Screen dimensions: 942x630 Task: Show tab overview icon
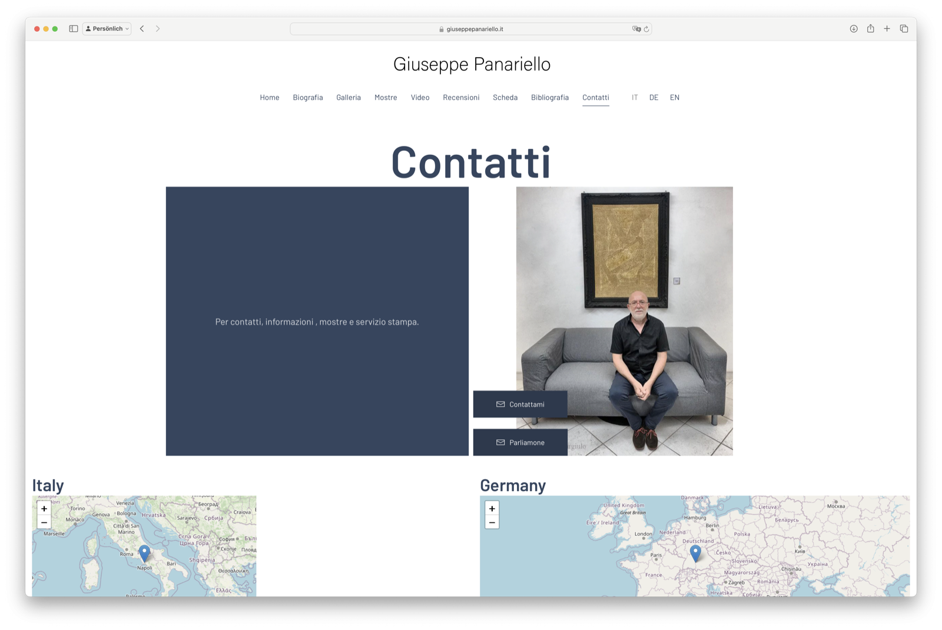point(904,29)
